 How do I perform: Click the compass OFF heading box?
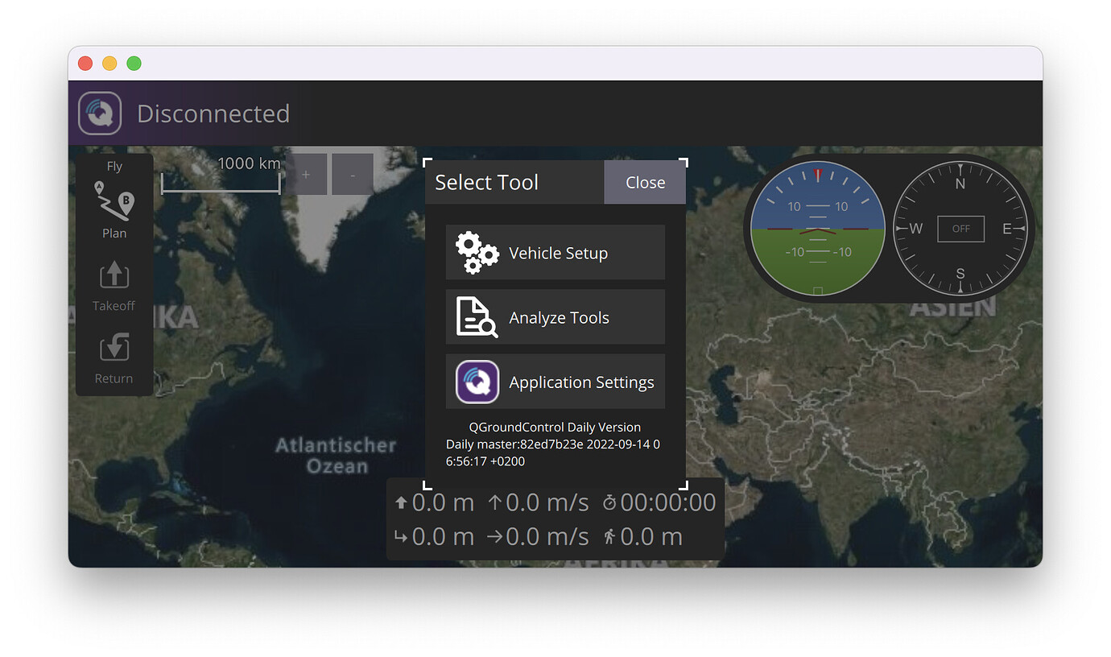960,229
